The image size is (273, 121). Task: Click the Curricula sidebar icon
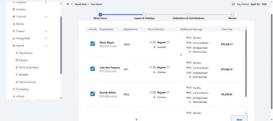point(14,17)
